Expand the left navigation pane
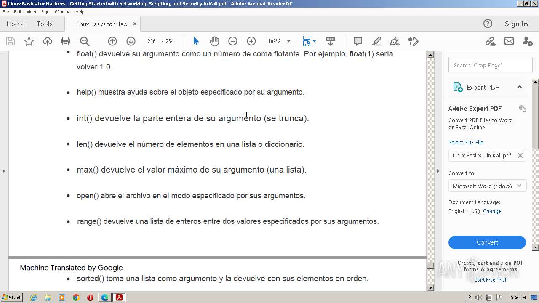This screenshot has height=303, width=539. point(4,171)
